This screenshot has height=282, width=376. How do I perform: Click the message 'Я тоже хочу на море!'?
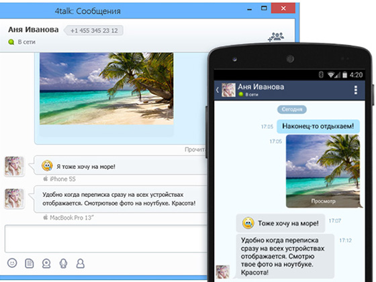click(86, 167)
